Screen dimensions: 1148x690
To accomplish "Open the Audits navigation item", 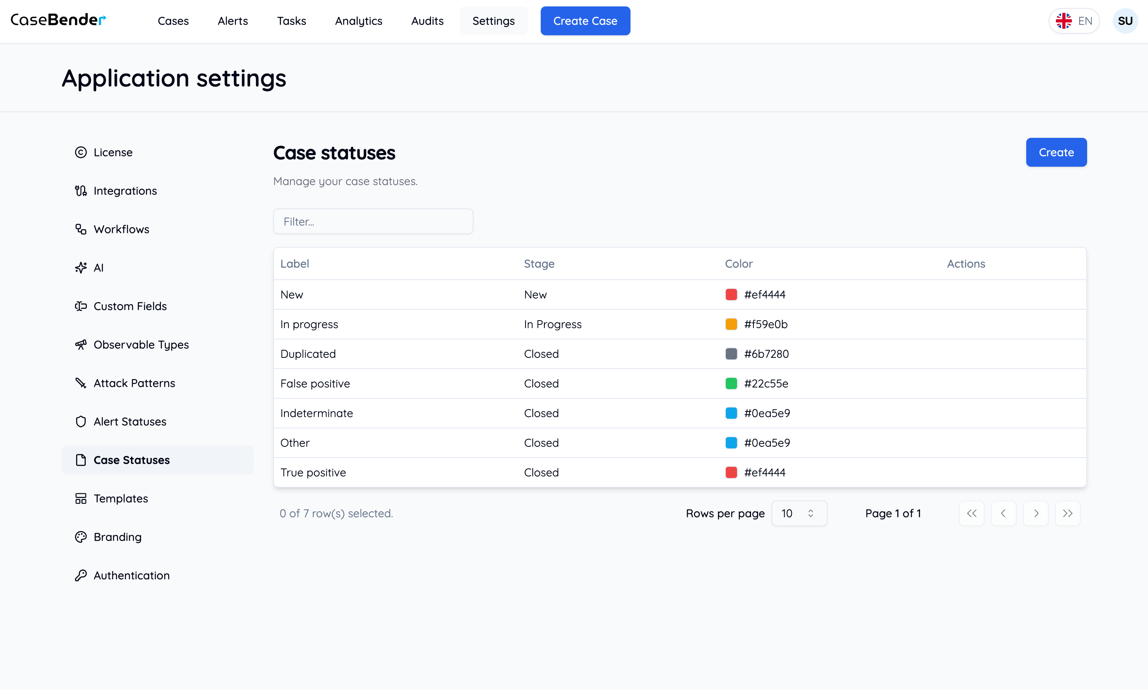I will click(427, 21).
